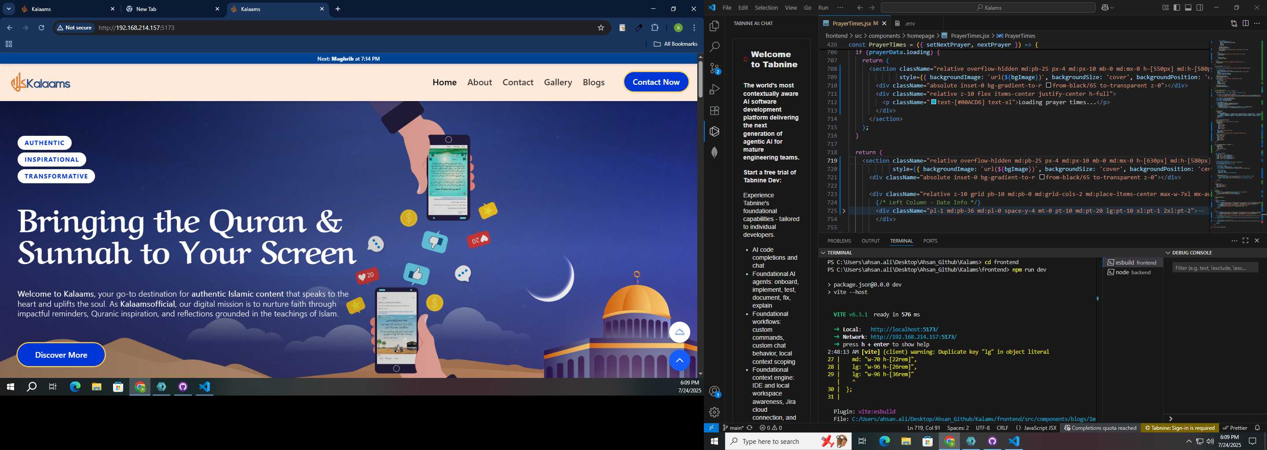Switch to the PROBLEMS panel tab
Image resolution: width=1267 pixels, height=450 pixels.
click(839, 241)
